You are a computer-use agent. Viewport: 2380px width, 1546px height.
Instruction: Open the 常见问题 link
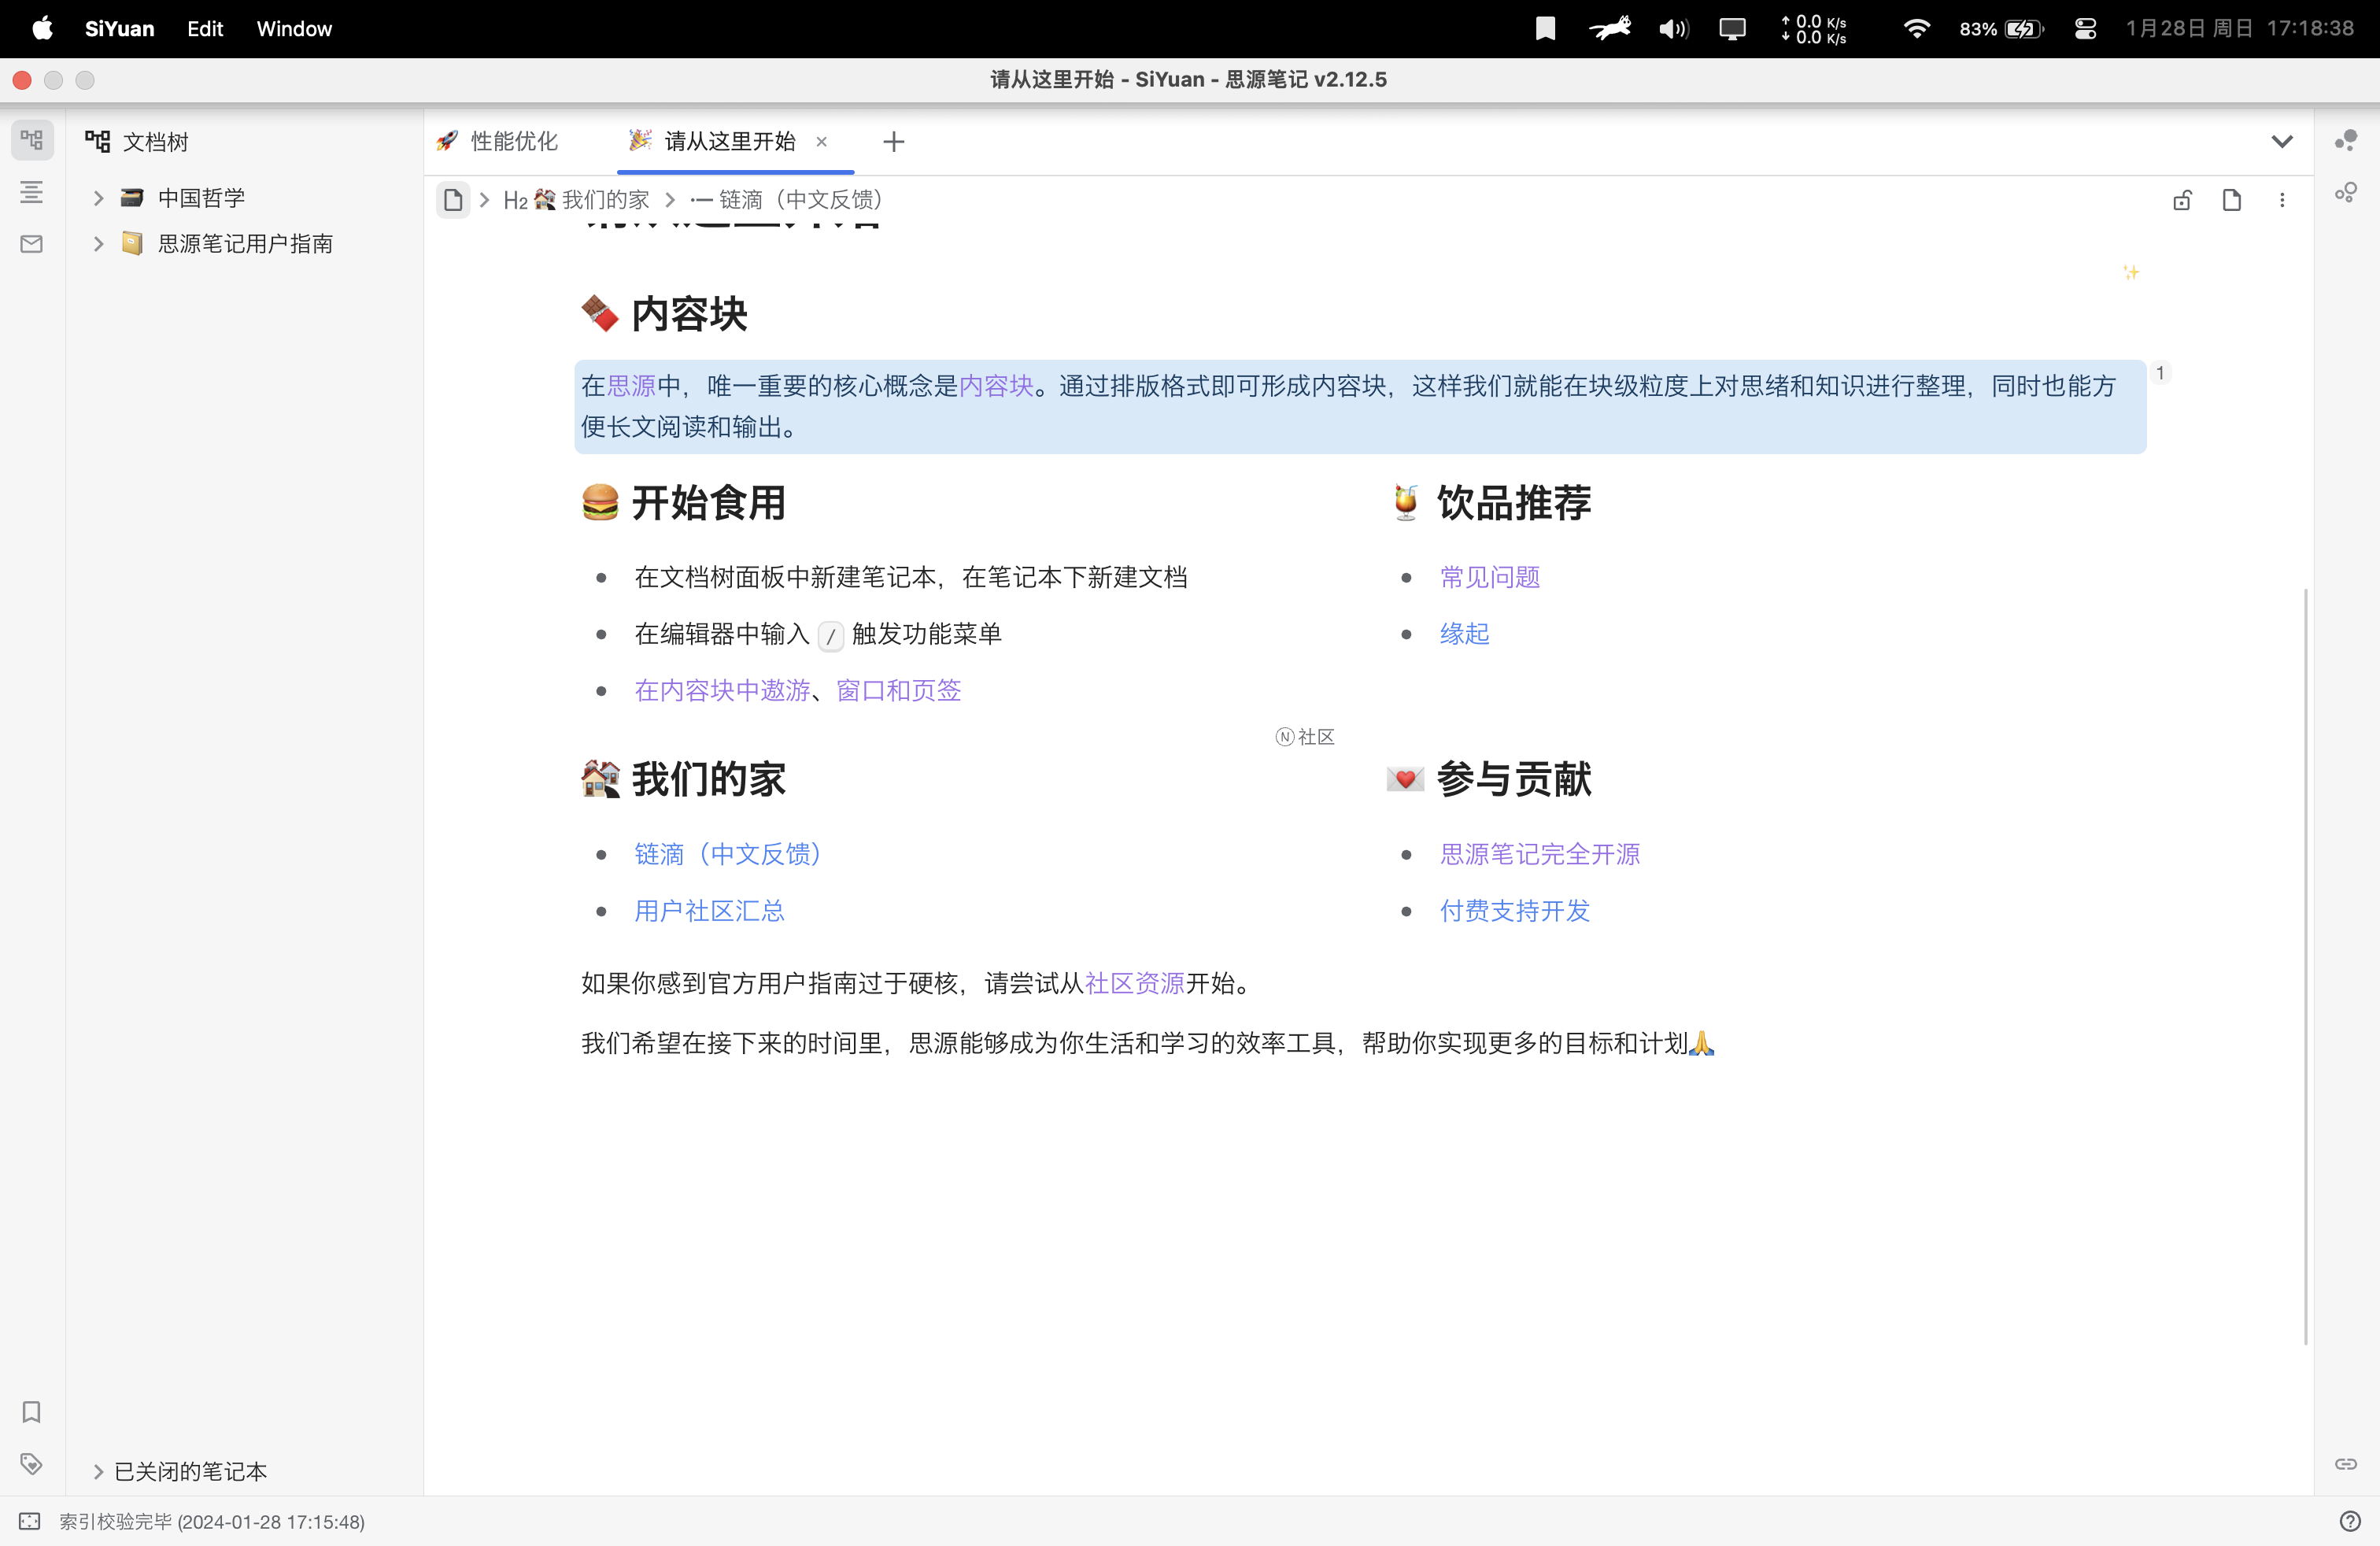(x=1489, y=577)
